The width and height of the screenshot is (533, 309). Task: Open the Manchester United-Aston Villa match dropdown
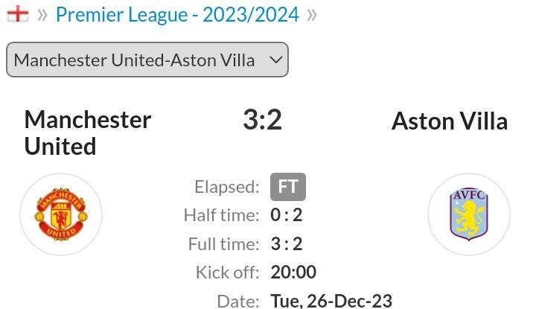pyautogui.click(x=147, y=60)
